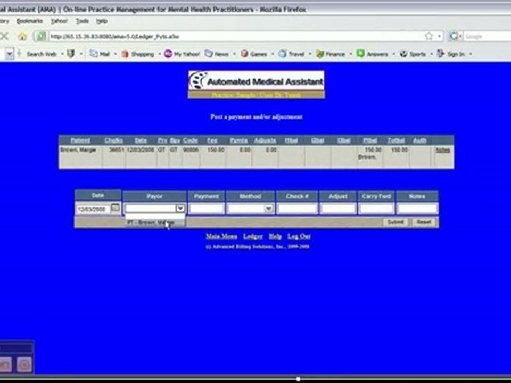Click the Submit button
Screen dimensions: 511x383
(x=395, y=222)
